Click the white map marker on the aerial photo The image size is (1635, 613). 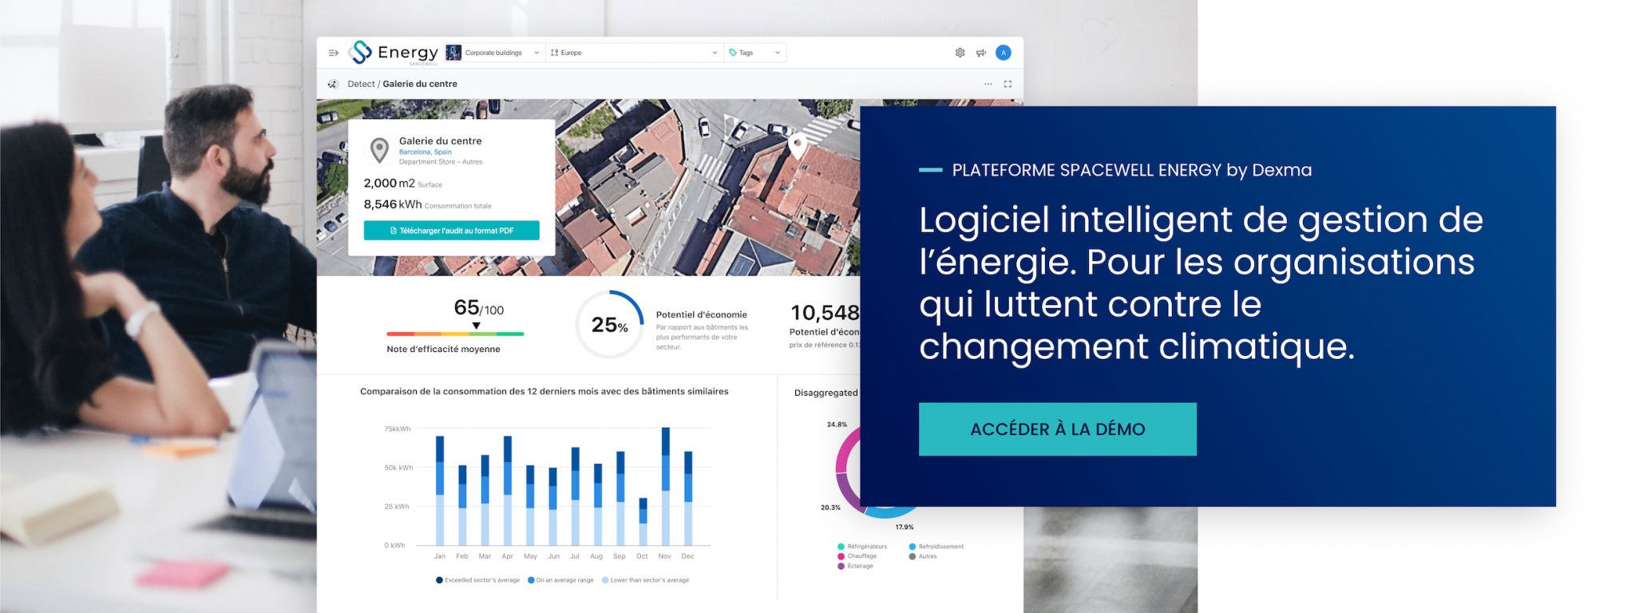[797, 146]
